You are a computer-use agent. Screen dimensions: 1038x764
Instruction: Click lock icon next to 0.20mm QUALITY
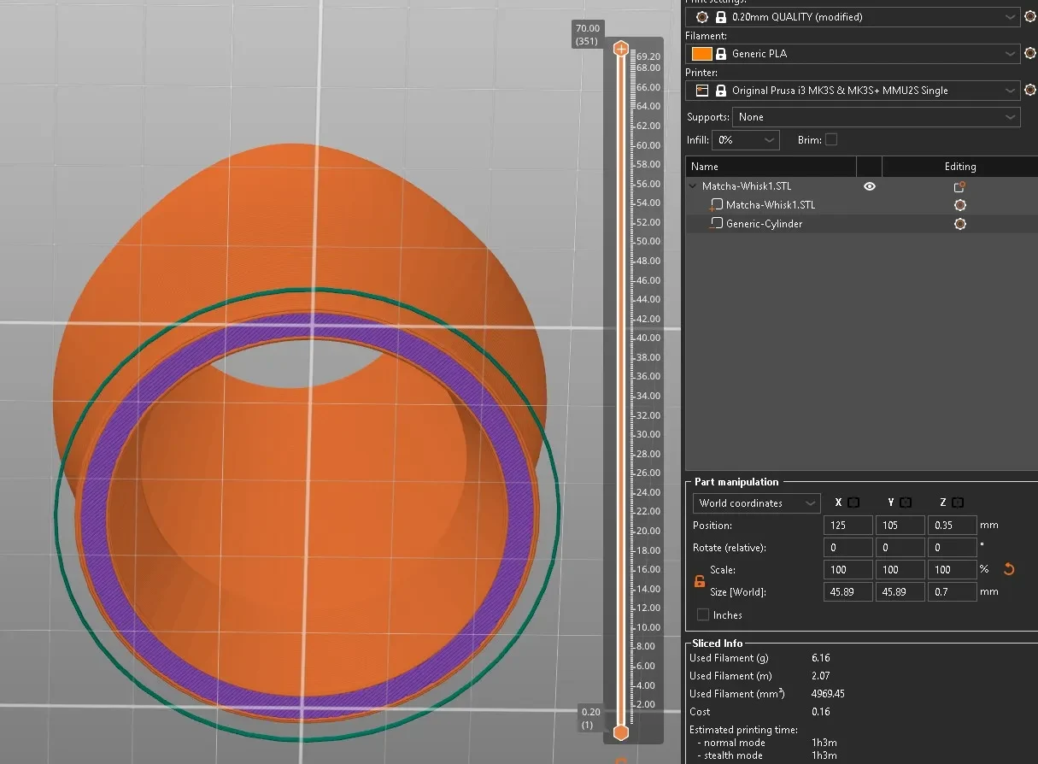(721, 17)
